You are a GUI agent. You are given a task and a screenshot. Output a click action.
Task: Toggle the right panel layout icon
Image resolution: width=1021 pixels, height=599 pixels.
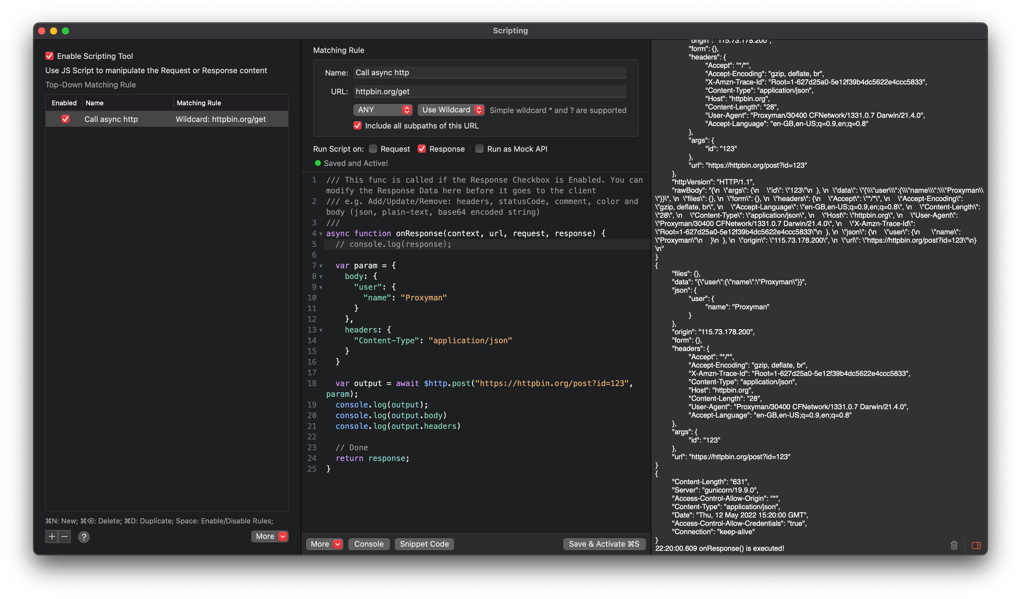(976, 545)
